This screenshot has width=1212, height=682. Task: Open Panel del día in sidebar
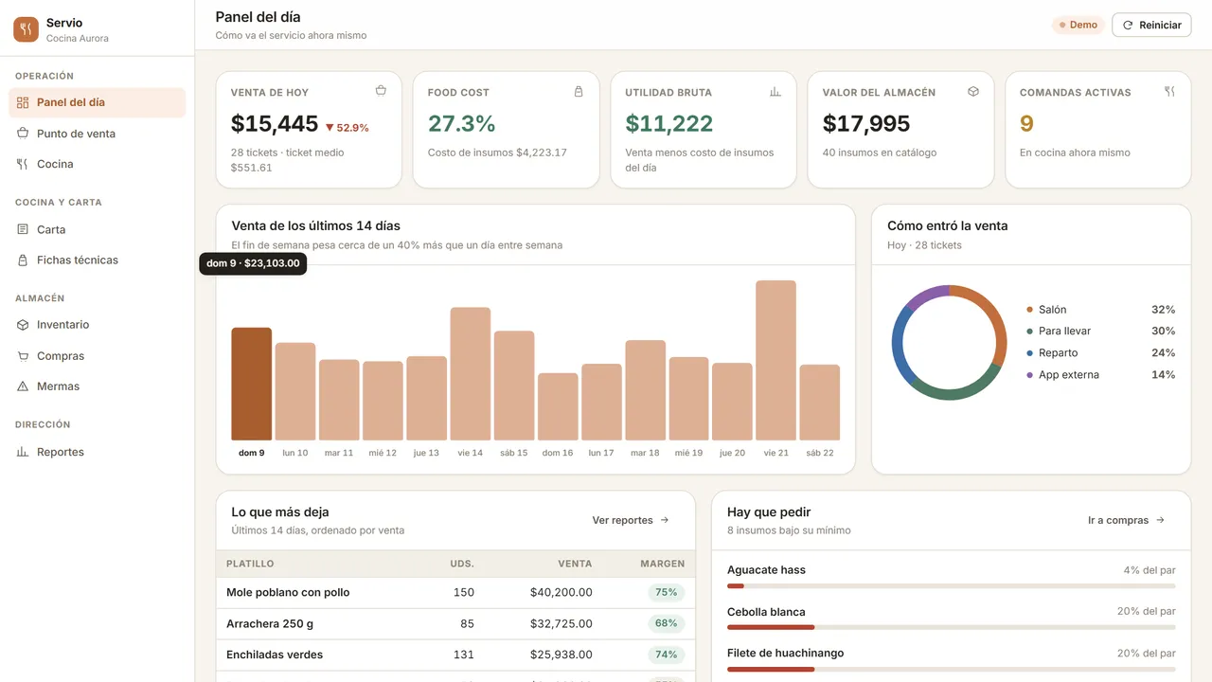click(98, 102)
